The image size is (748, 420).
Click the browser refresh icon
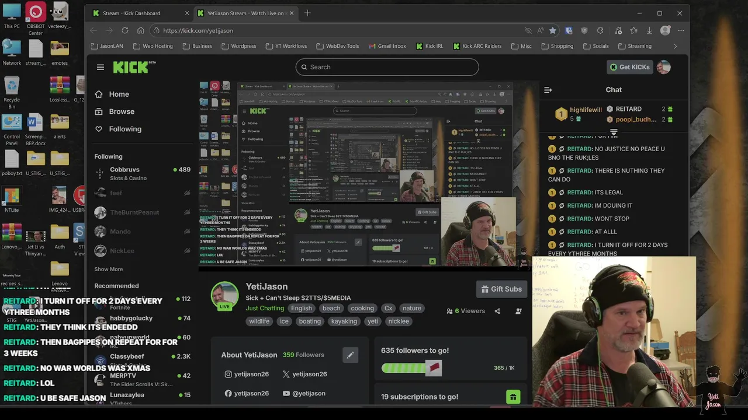click(x=125, y=30)
